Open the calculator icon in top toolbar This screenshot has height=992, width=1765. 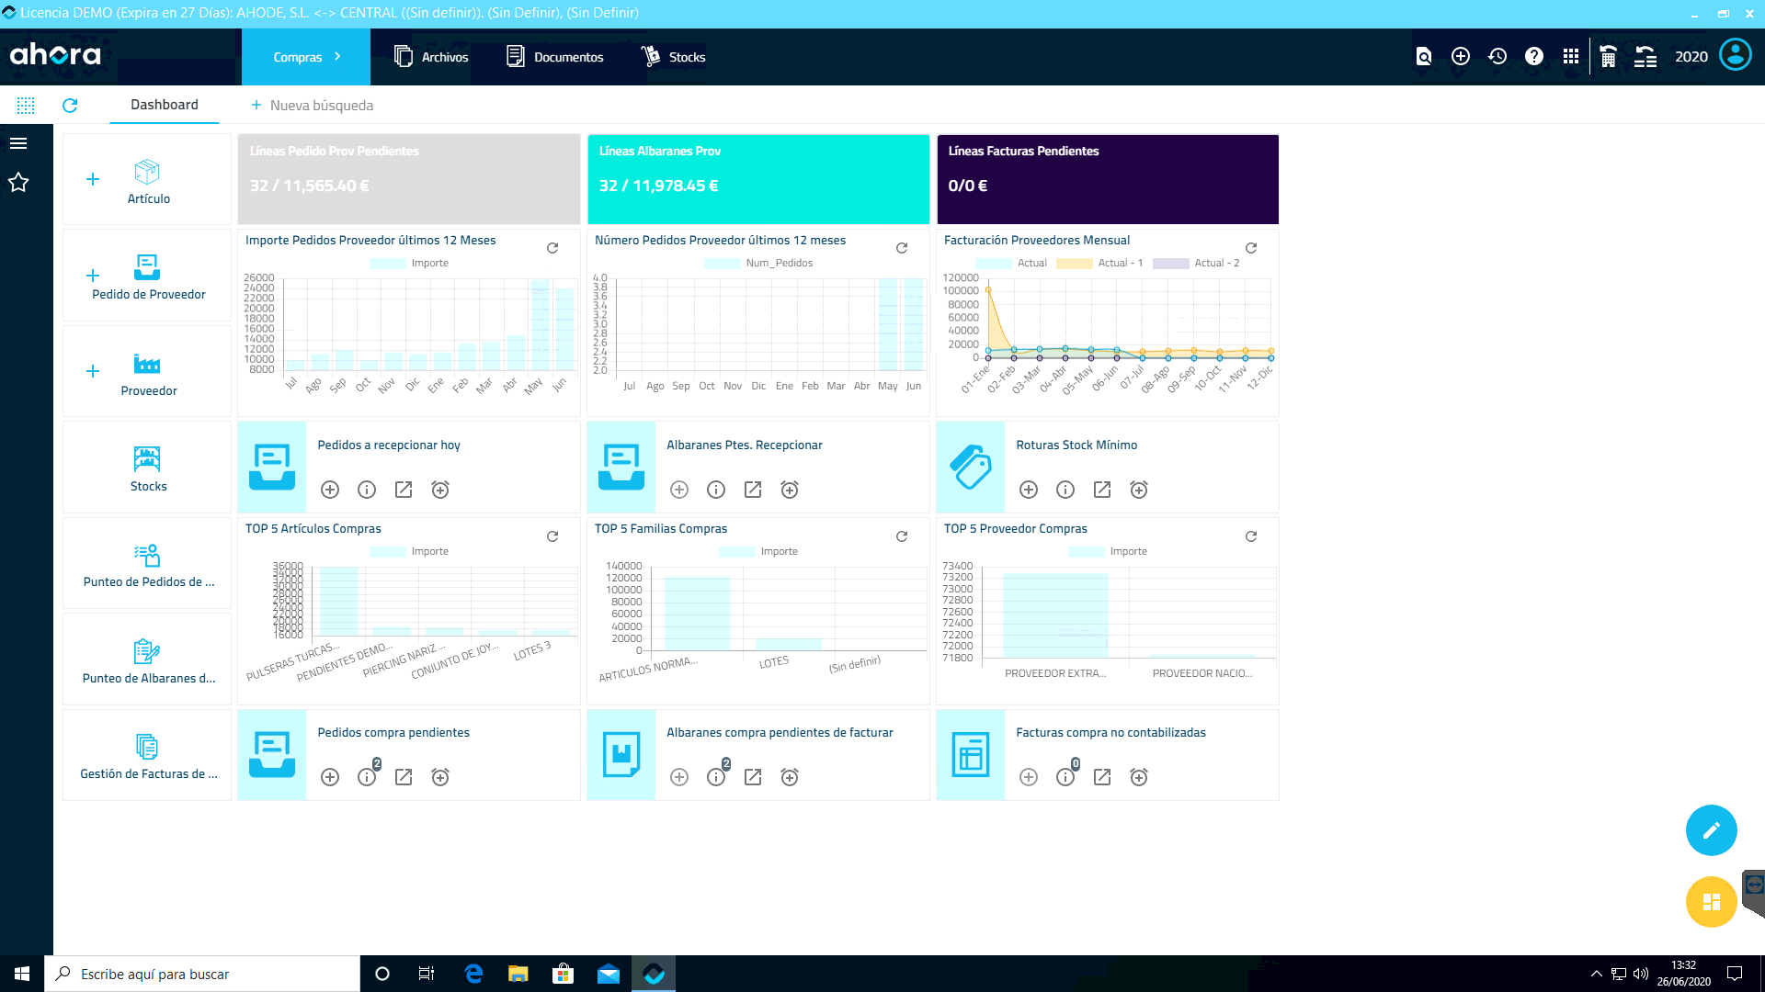click(x=1608, y=57)
